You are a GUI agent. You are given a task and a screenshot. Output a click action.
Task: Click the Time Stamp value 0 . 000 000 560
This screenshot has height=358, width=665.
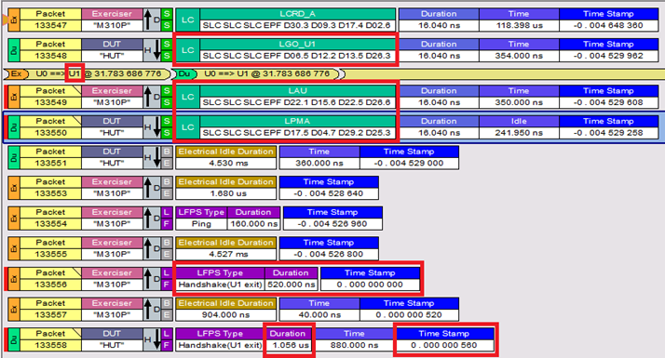[444, 345]
